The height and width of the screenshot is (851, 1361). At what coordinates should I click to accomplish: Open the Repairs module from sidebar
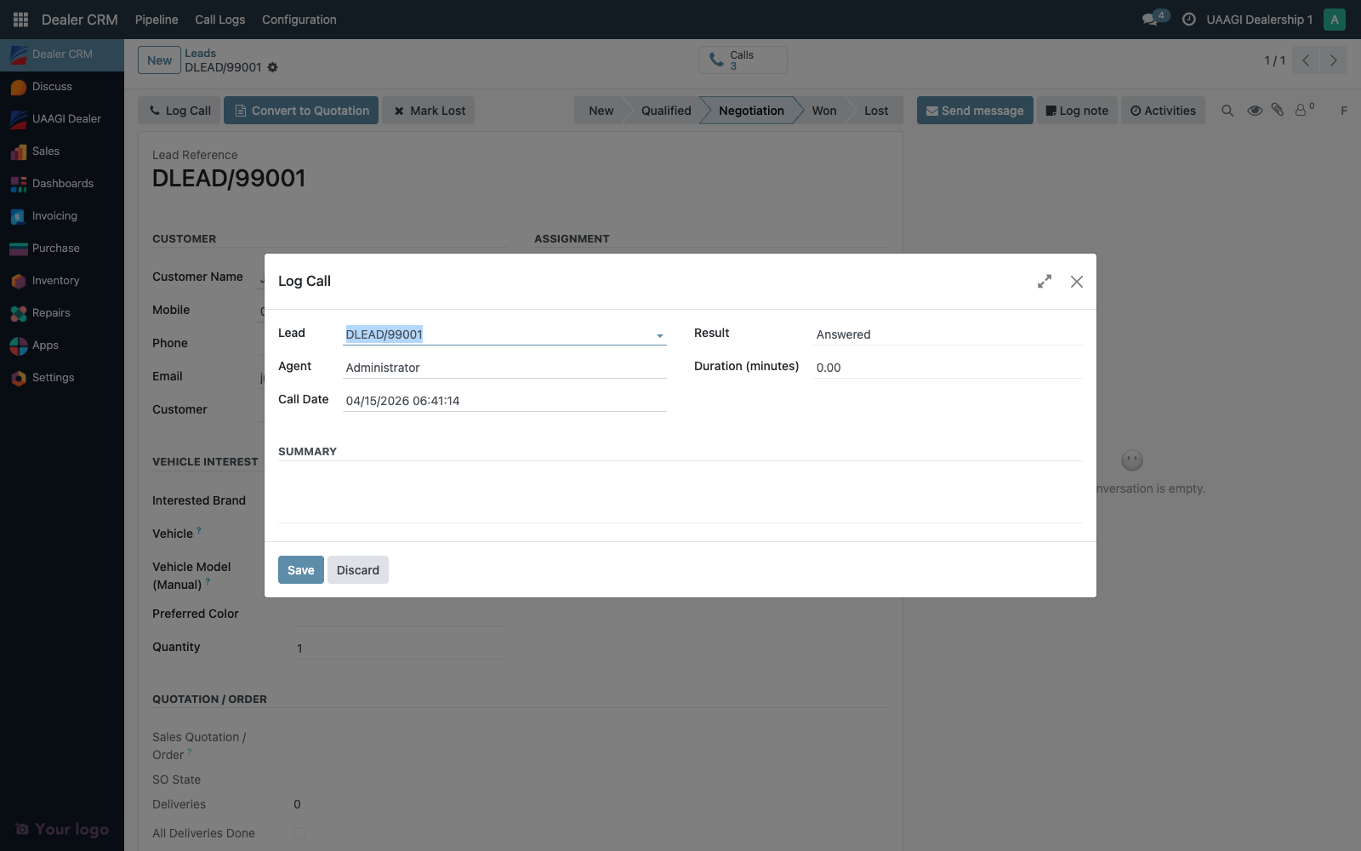tap(50, 312)
